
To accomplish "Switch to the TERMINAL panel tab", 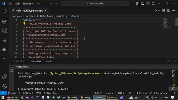I will 36,61.
